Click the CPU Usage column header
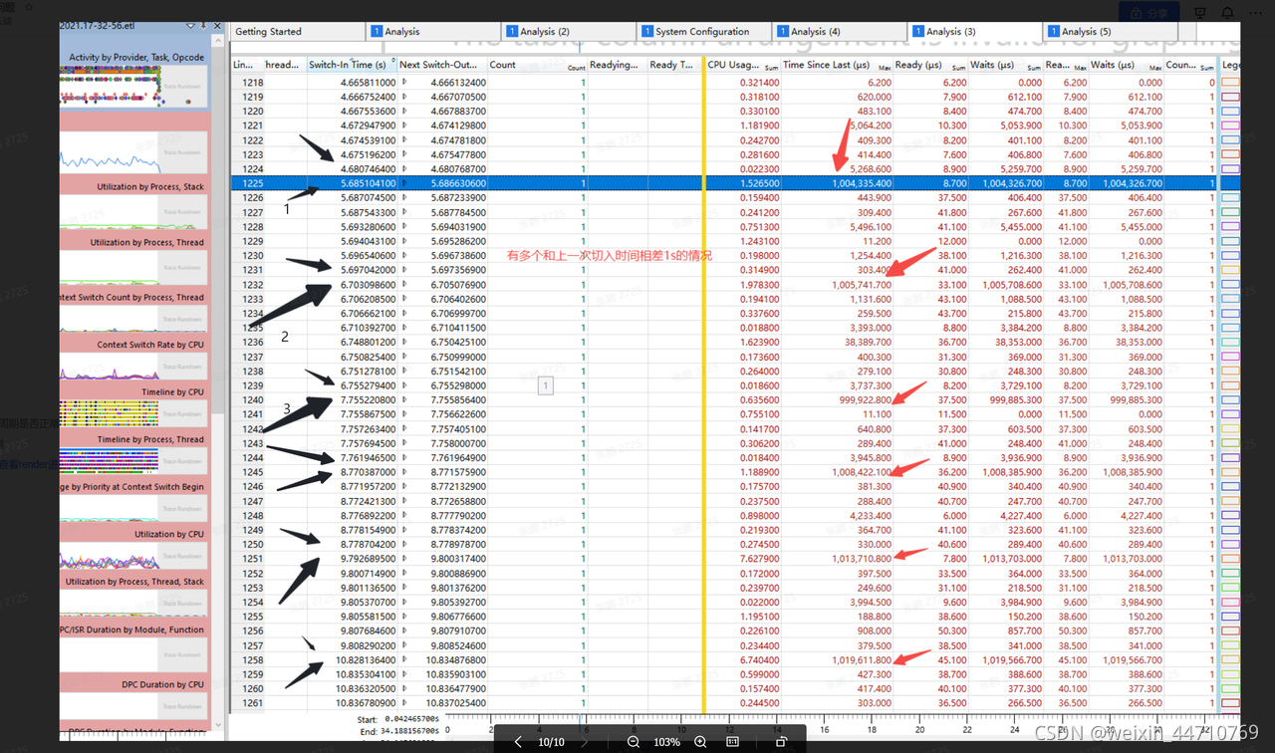This screenshot has height=753, width=1275. pos(742,65)
